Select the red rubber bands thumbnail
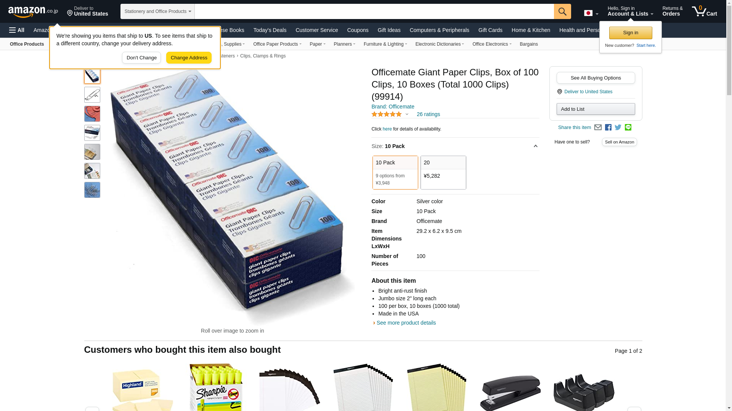 (x=92, y=114)
